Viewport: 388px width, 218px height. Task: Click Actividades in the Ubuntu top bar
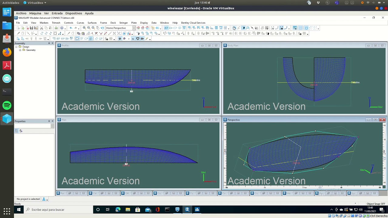point(11,3)
